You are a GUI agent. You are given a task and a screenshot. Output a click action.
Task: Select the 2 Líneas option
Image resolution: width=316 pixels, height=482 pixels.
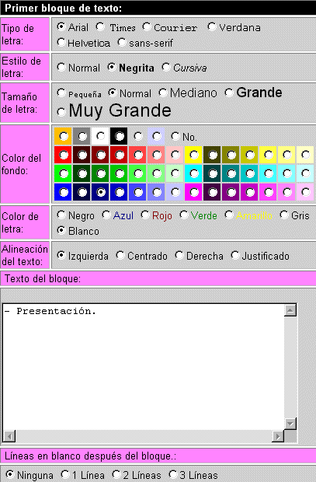[x=116, y=474]
